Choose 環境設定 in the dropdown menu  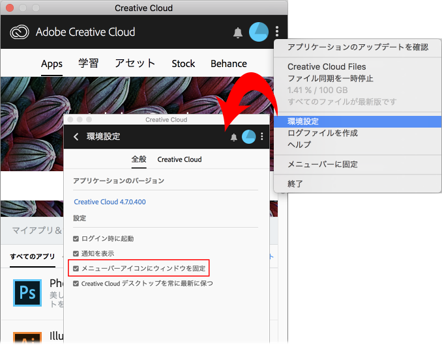click(x=358, y=122)
